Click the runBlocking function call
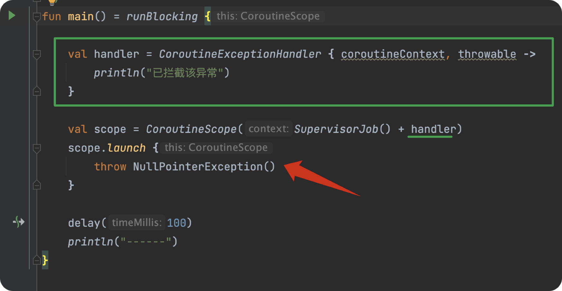 click(162, 16)
